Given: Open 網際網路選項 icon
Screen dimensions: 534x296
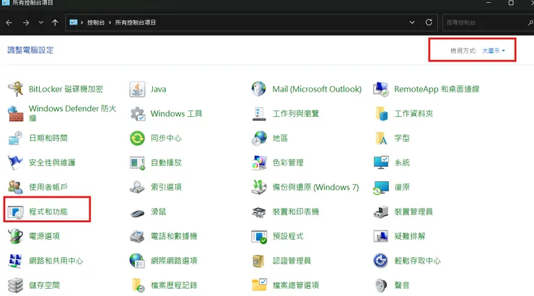Looking at the screenshot, I should point(137,261).
